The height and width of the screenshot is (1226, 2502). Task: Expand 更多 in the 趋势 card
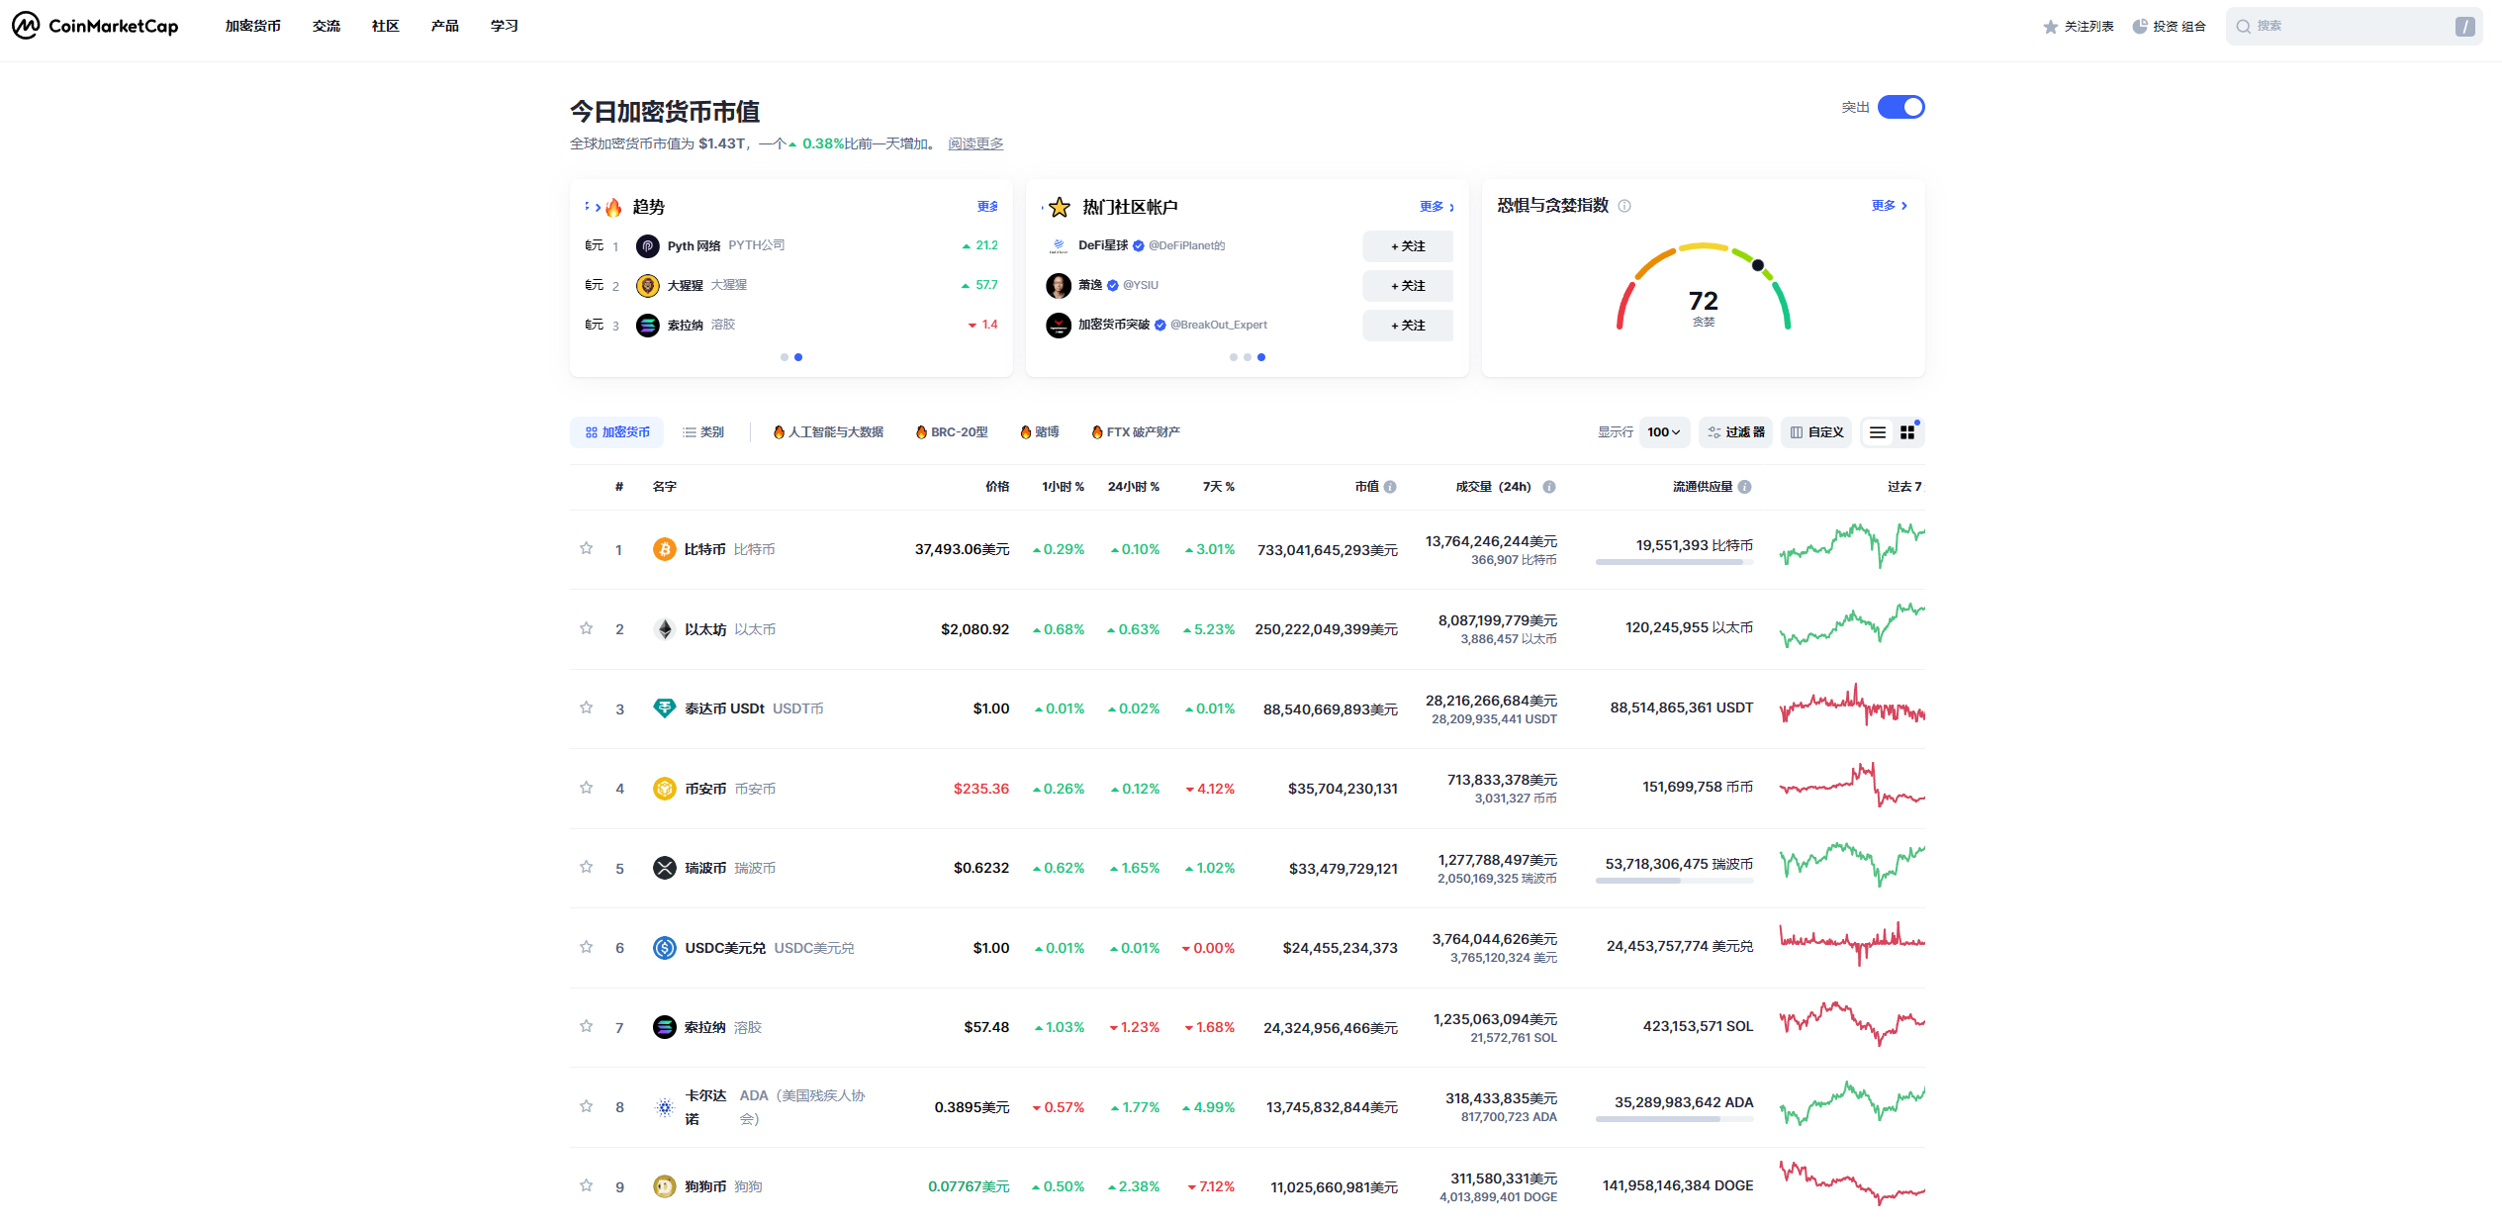(987, 207)
